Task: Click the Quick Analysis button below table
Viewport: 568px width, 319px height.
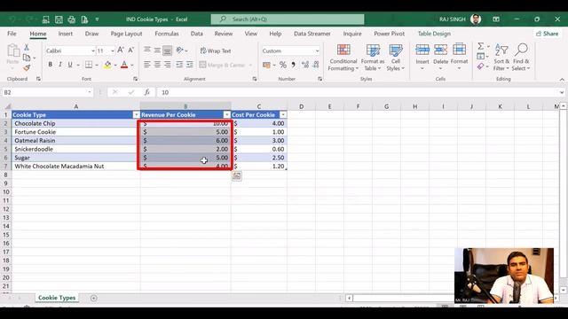Action: (x=237, y=175)
